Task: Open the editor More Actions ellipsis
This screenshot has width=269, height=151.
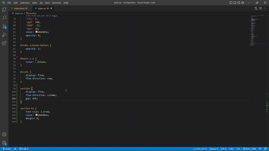Action: point(265,8)
